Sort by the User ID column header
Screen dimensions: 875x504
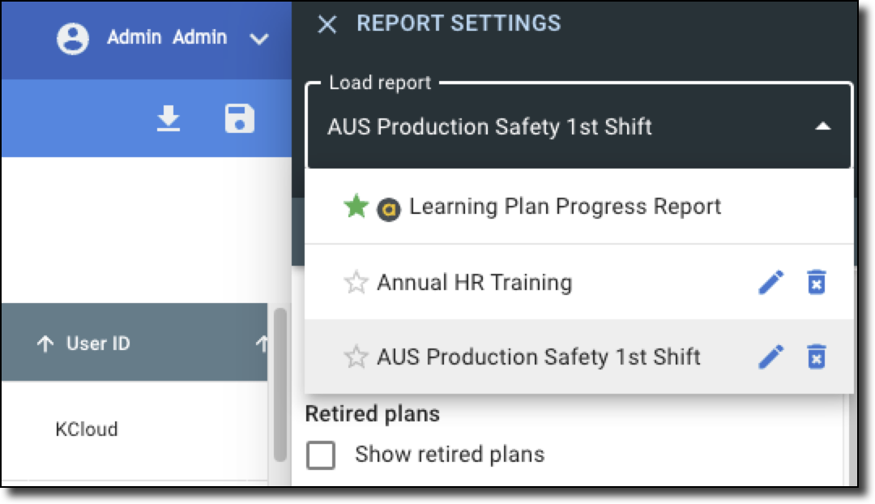coord(97,344)
